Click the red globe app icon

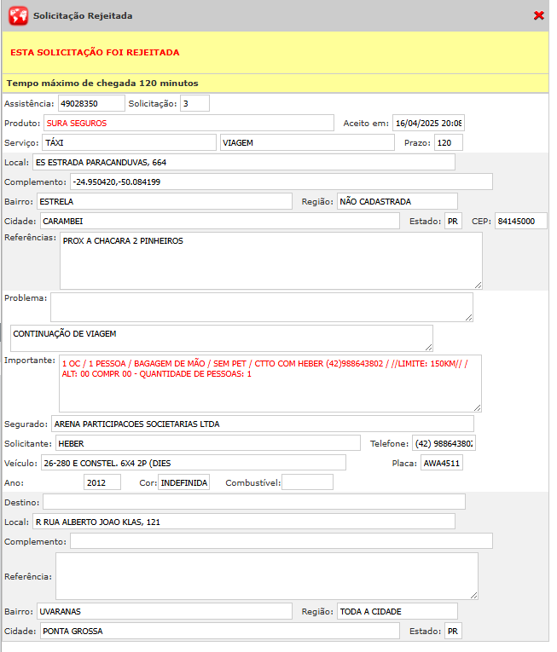point(18,16)
